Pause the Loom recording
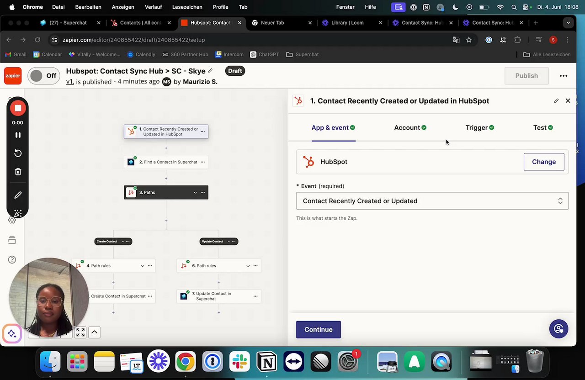 point(18,135)
